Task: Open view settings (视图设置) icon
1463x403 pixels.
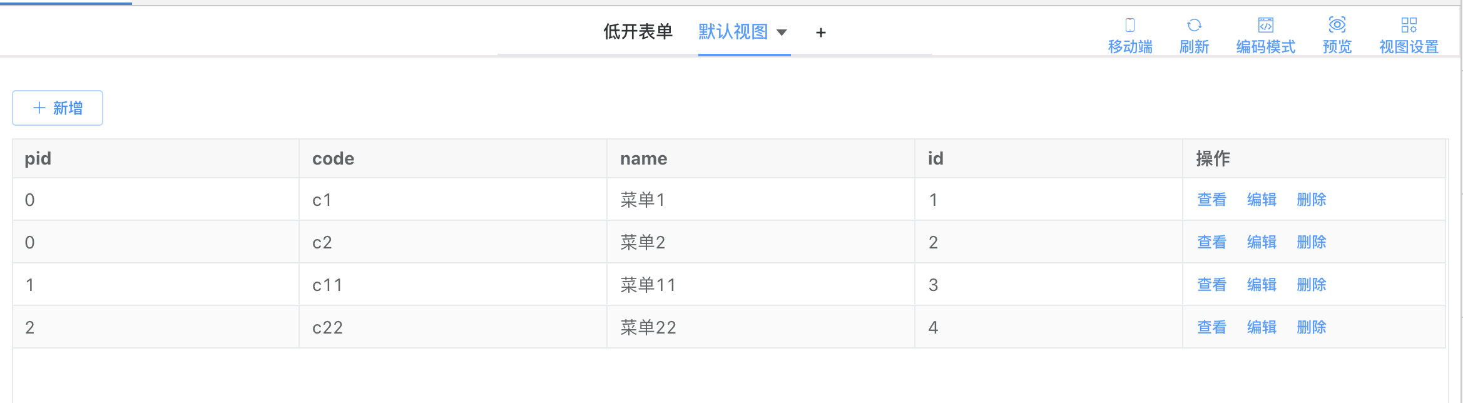Action: pos(1409,26)
